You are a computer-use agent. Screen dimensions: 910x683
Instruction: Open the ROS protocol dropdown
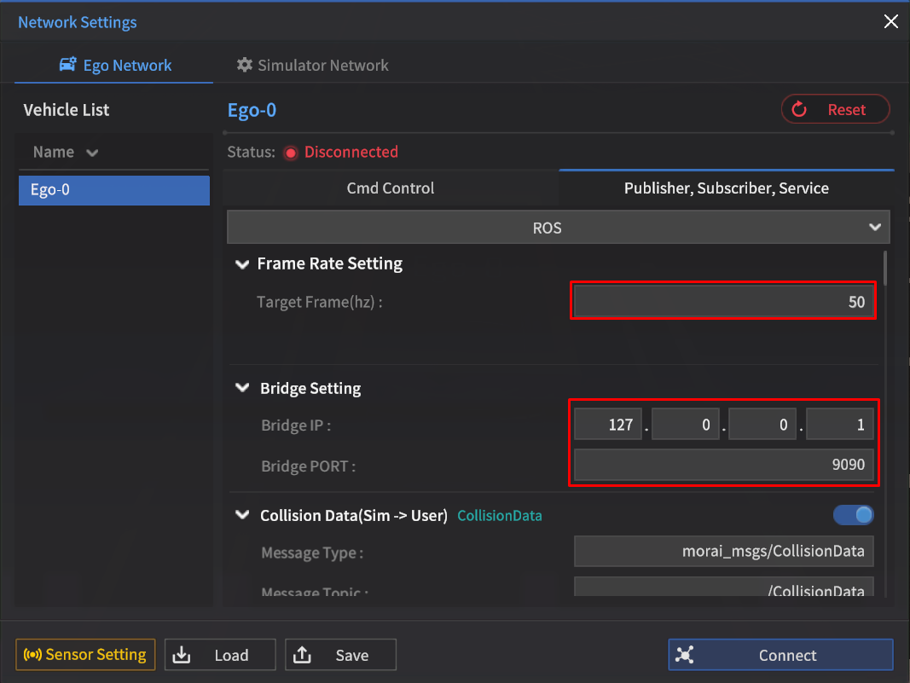click(558, 228)
